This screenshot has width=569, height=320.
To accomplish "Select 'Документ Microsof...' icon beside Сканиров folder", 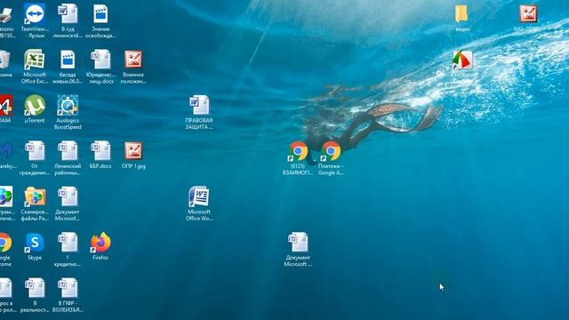I will (68, 197).
